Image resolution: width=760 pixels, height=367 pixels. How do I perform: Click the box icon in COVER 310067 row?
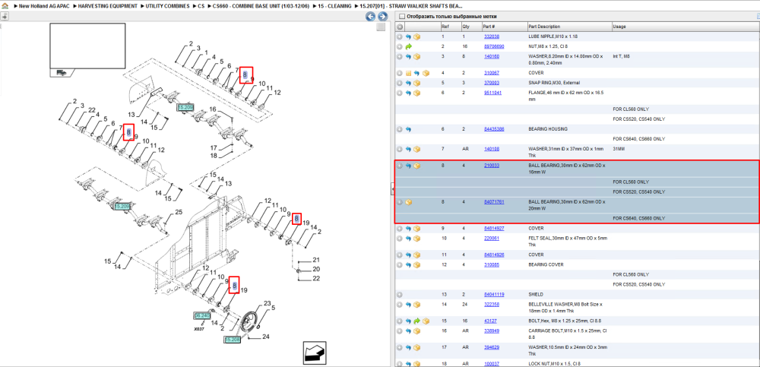[x=426, y=73]
